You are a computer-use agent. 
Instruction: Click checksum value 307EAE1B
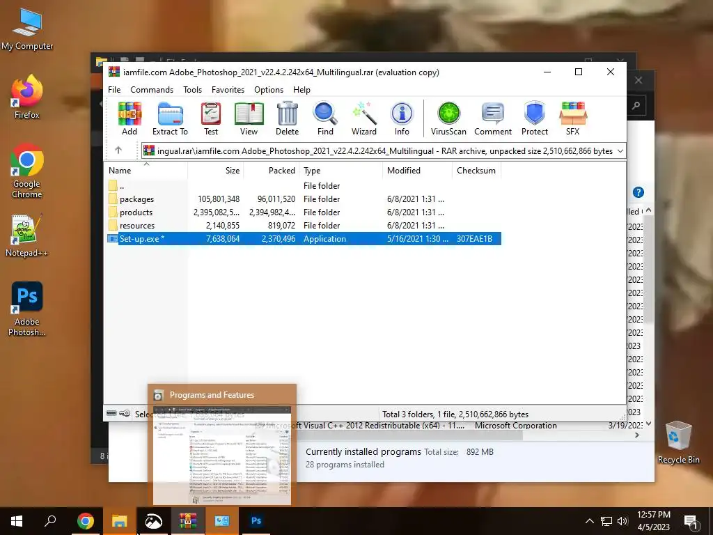[x=474, y=239]
